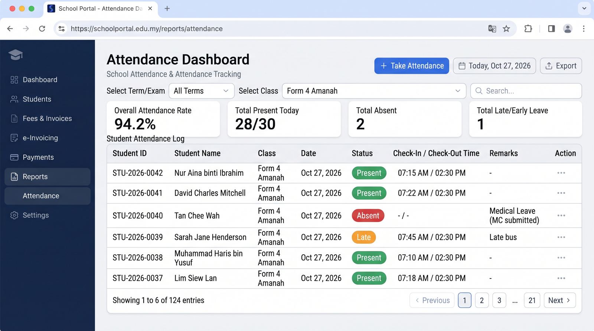Bookmark this page with the star icon
Viewport: 594px width, 331px height.
tap(506, 29)
